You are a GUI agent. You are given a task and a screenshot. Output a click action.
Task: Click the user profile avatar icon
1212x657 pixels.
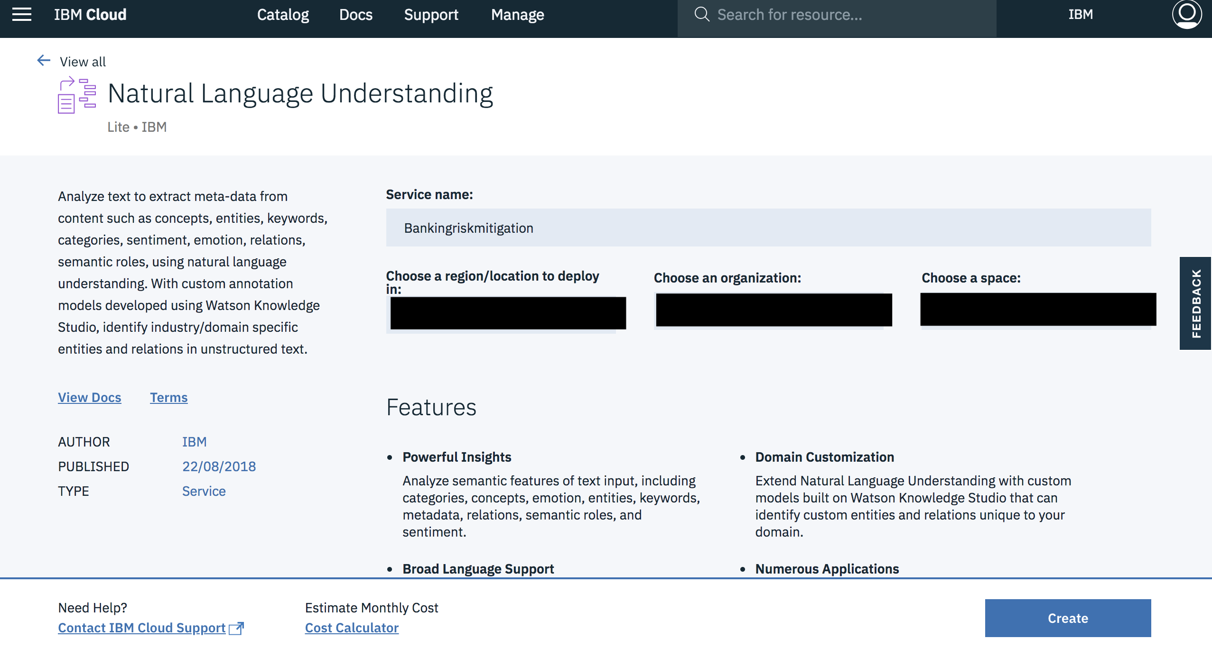point(1186,15)
